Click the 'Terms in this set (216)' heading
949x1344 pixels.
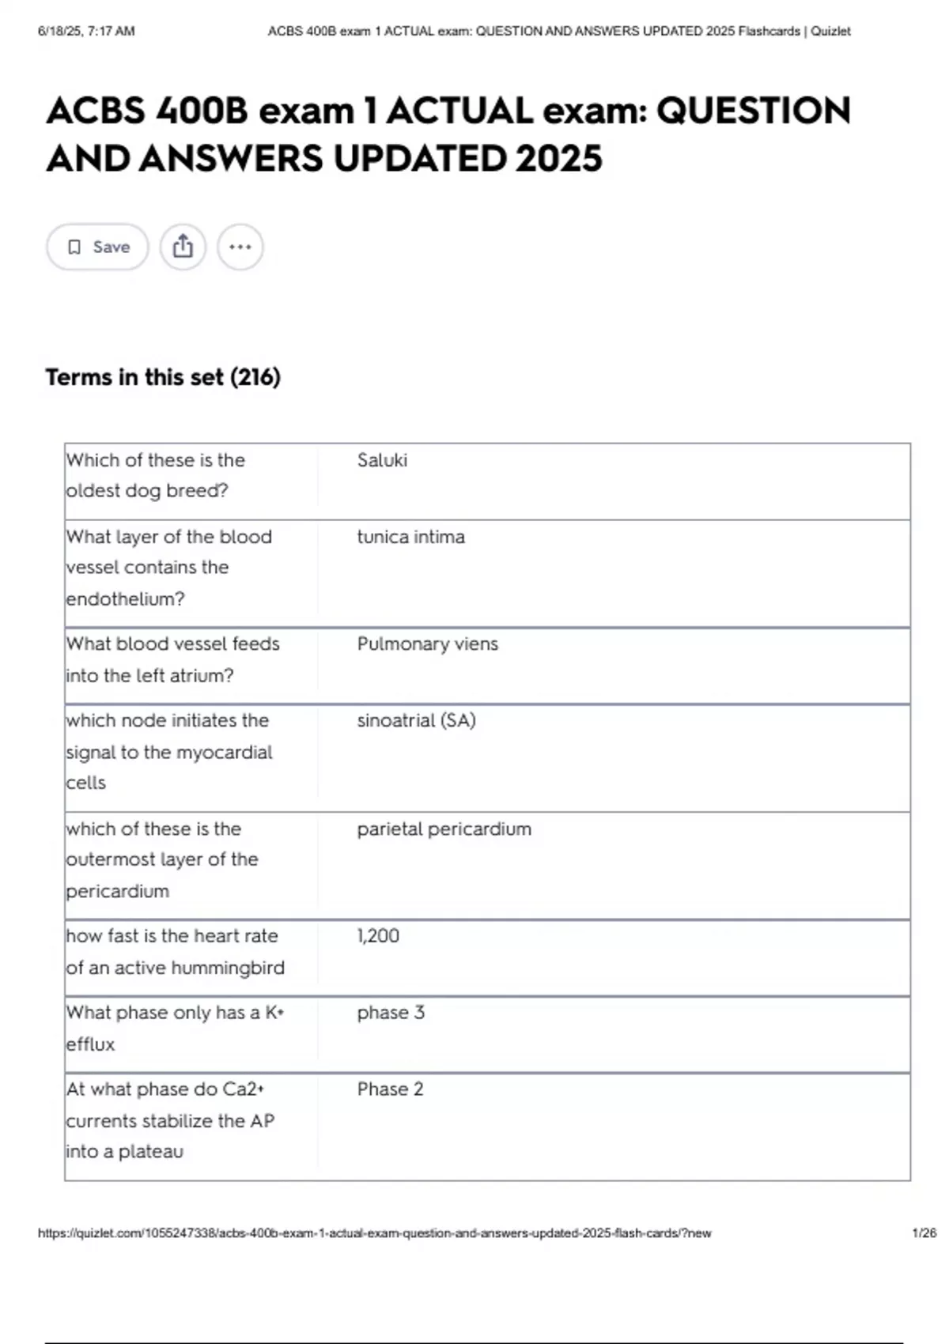pyautogui.click(x=163, y=377)
